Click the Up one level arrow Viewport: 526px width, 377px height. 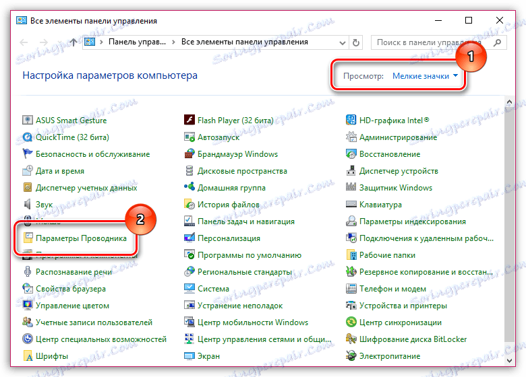73,42
